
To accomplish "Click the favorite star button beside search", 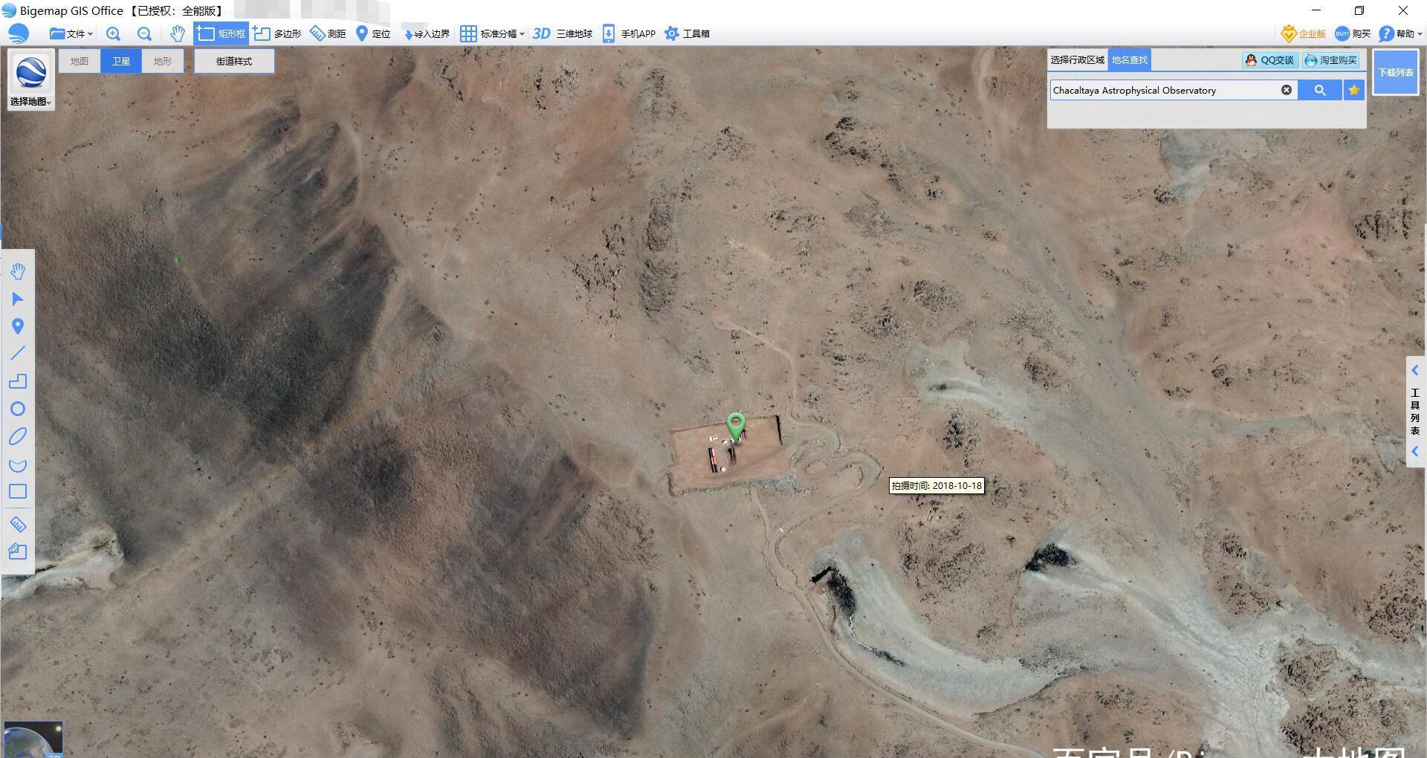I will tap(1354, 90).
